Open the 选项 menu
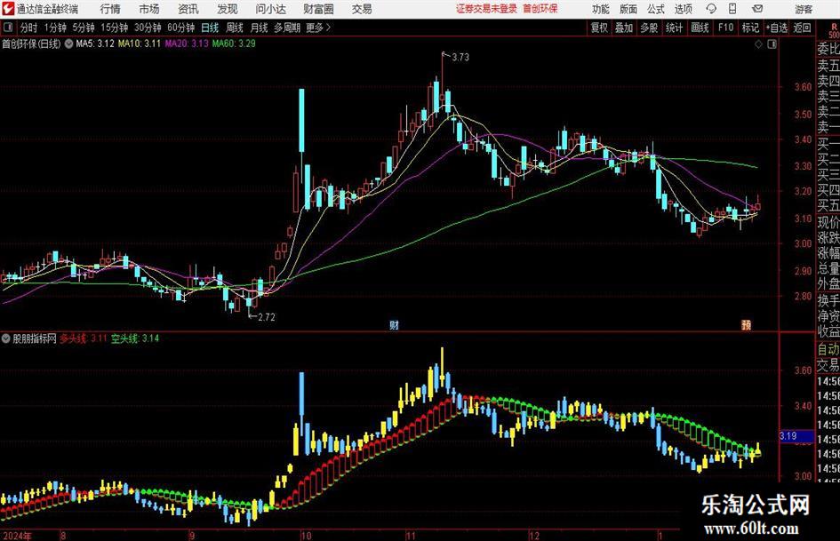Viewport: 840px width, 541px height. click(x=683, y=9)
